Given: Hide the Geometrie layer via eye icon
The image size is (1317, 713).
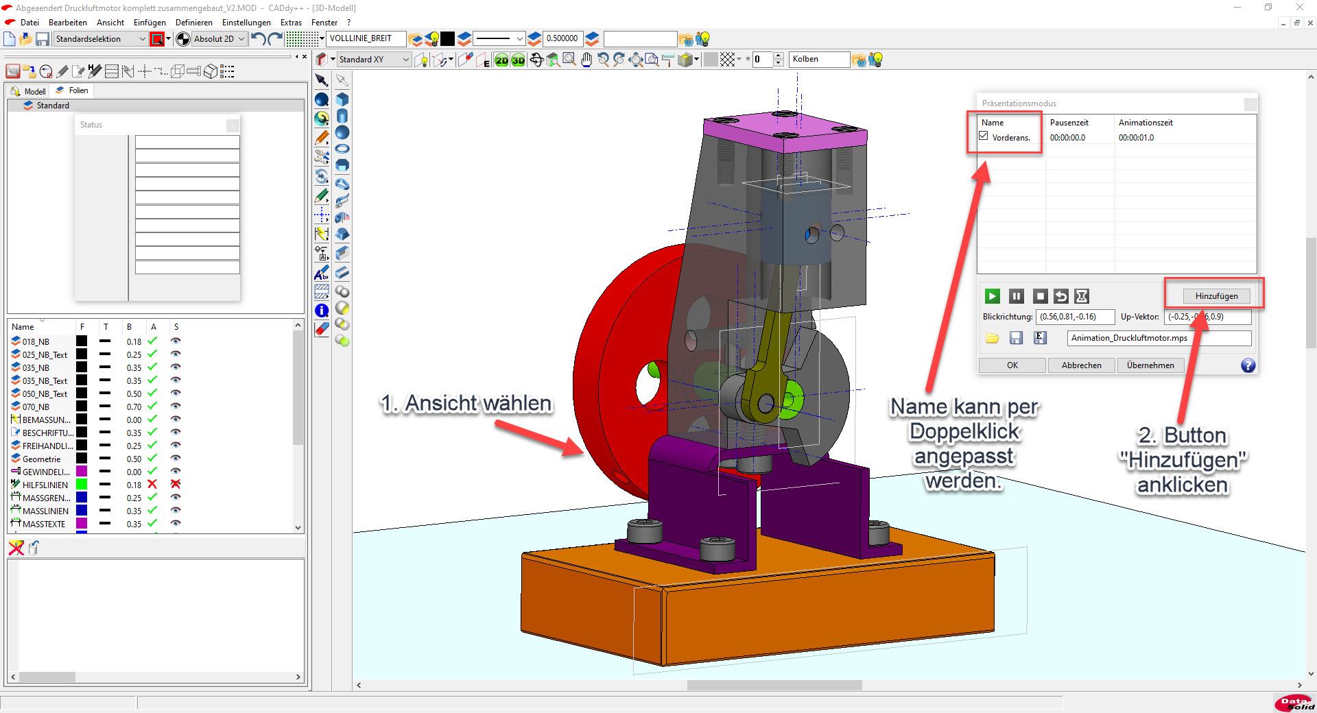Looking at the screenshot, I should coord(176,459).
